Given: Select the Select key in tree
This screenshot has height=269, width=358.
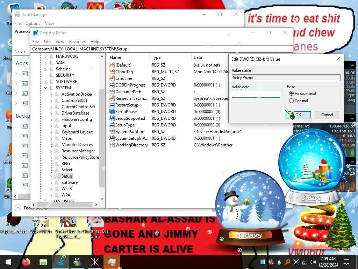Looking at the screenshot, I should (x=67, y=170).
